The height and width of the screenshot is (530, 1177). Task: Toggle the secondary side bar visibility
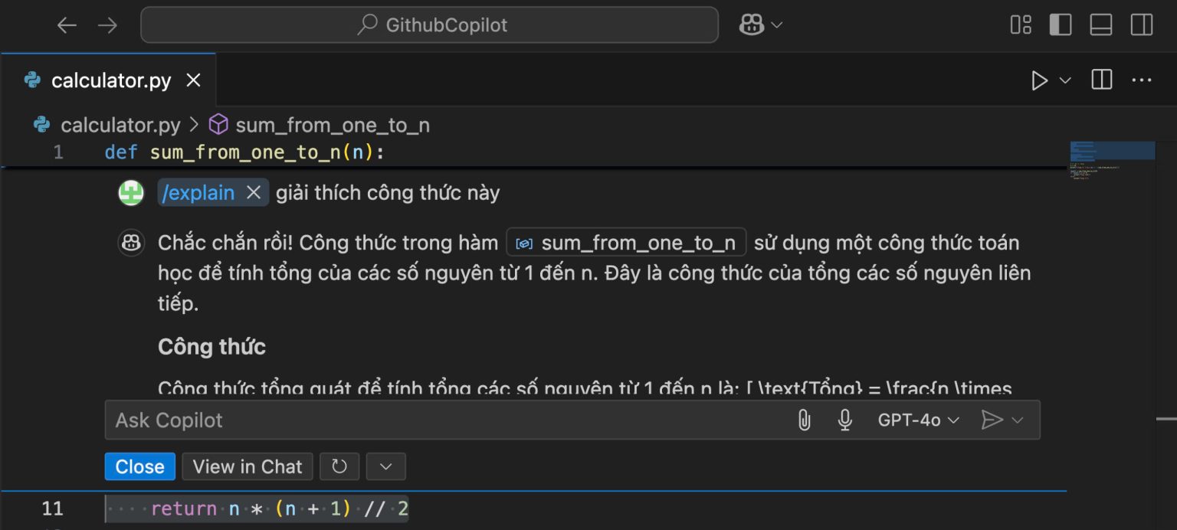pos(1141,25)
